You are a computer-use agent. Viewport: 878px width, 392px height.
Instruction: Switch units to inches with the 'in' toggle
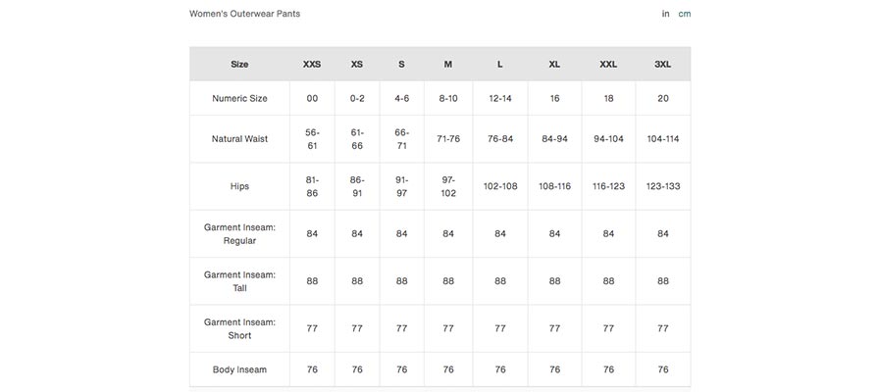[665, 14]
